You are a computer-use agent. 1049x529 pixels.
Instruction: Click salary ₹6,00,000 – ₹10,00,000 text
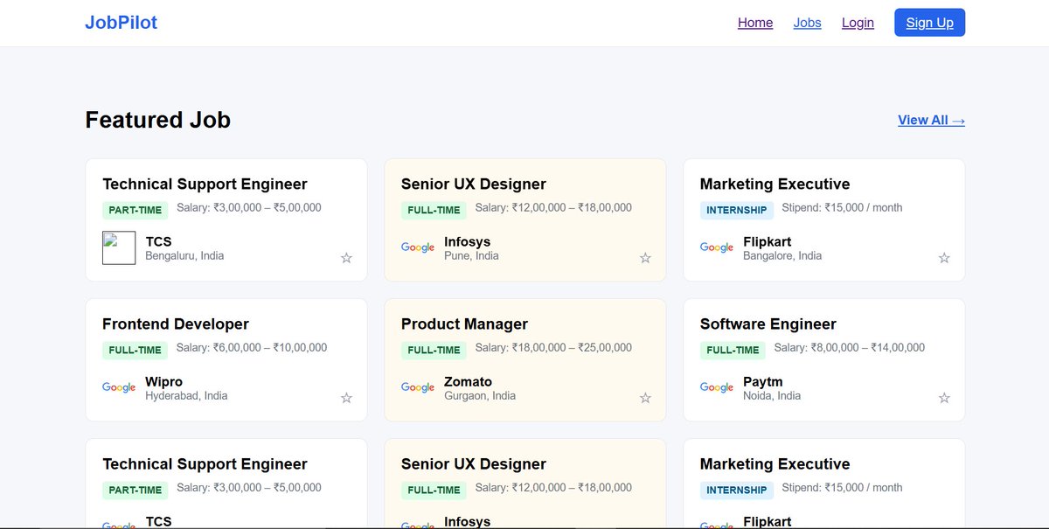tap(252, 347)
